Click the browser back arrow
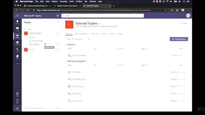The width and height of the screenshot is (205, 115). [17, 10]
